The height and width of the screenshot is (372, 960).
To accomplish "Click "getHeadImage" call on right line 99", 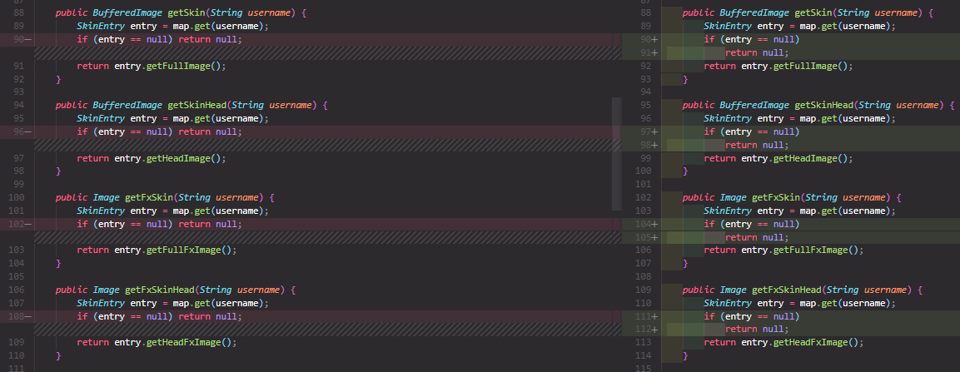I will point(805,158).
